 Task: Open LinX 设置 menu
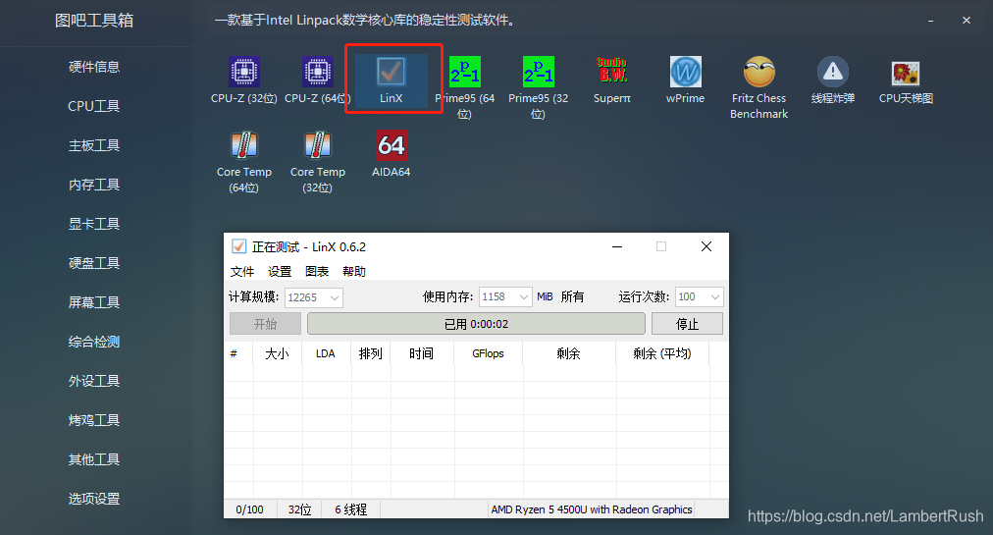pyautogui.click(x=280, y=271)
